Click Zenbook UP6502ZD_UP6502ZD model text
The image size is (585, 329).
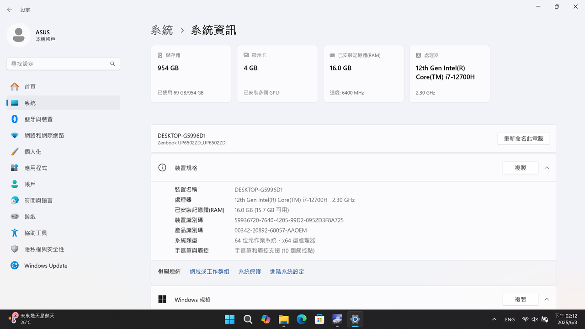click(191, 143)
